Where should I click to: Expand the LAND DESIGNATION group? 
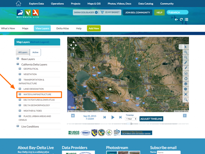(x=20, y=89)
